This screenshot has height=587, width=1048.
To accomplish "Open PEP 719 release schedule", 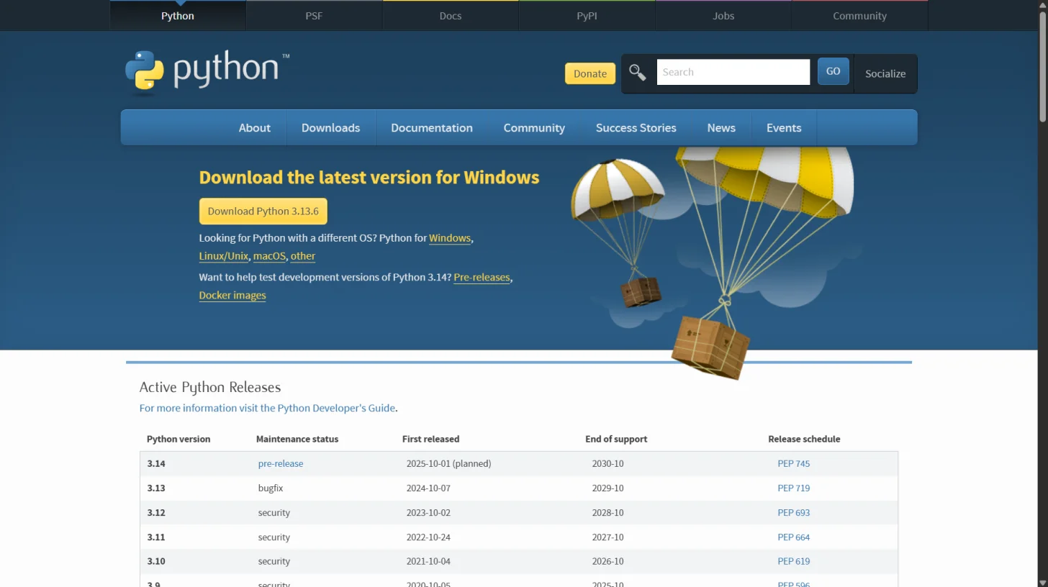I will (x=794, y=488).
